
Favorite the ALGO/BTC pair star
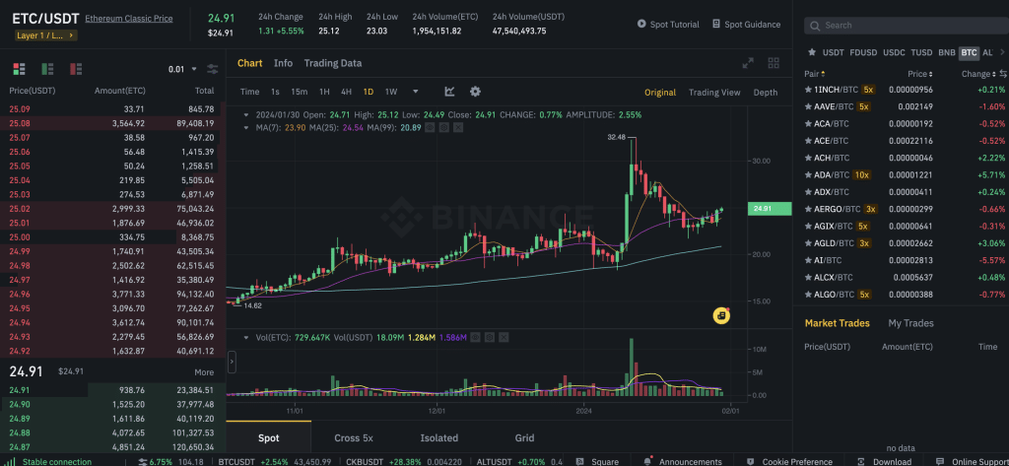[808, 295]
